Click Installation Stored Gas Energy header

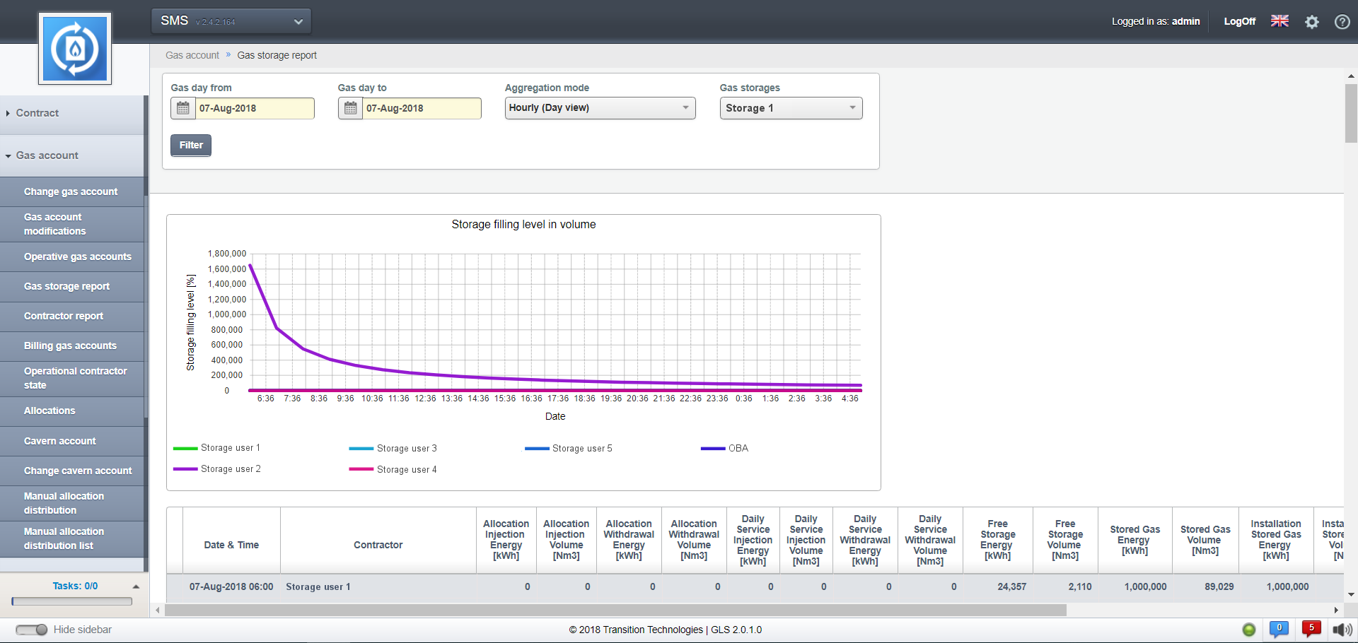tap(1276, 540)
